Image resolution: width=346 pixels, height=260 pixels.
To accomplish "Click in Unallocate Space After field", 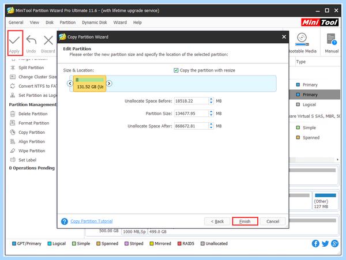I will pyautogui.click(x=191, y=126).
